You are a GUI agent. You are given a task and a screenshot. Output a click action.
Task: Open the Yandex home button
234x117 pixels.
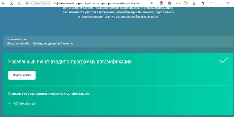(11, 3)
